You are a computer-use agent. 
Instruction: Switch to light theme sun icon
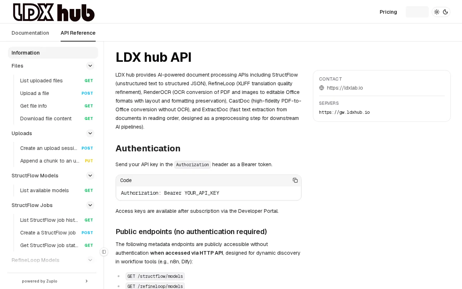tap(437, 12)
